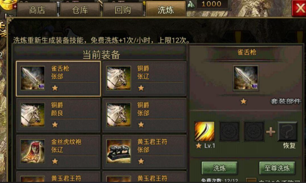Open the 仓库 tab
Screen dimensions: 306x183
pyautogui.click(x=80, y=10)
